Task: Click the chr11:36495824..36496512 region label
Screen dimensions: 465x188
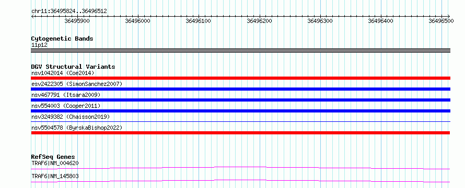Action: click(69, 11)
